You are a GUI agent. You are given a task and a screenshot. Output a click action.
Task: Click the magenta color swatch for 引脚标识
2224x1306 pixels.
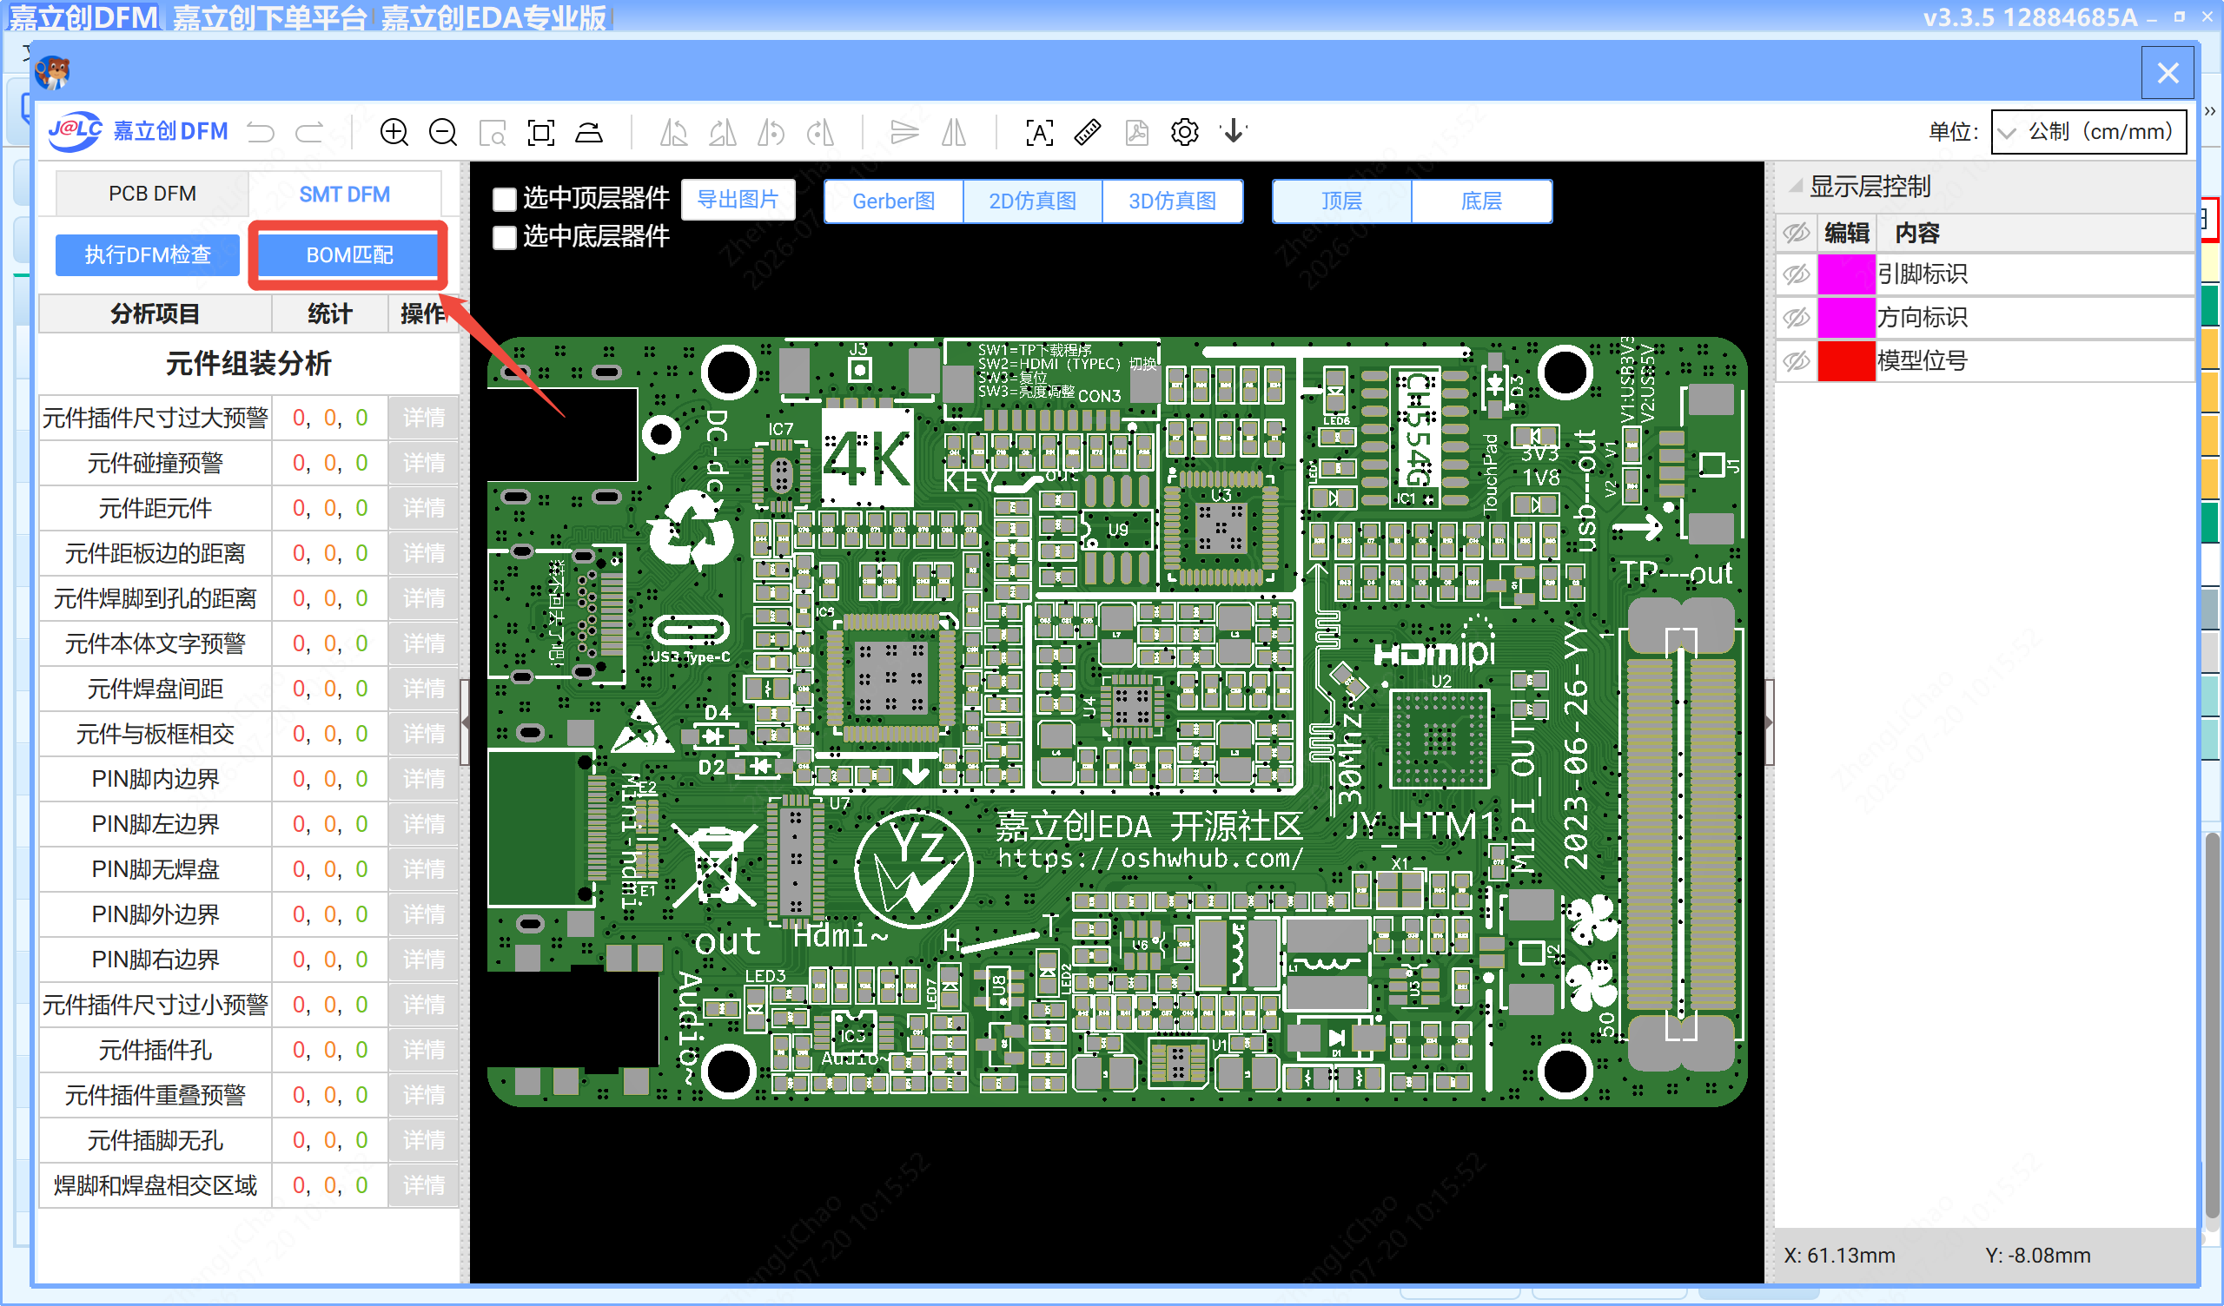(x=1846, y=274)
